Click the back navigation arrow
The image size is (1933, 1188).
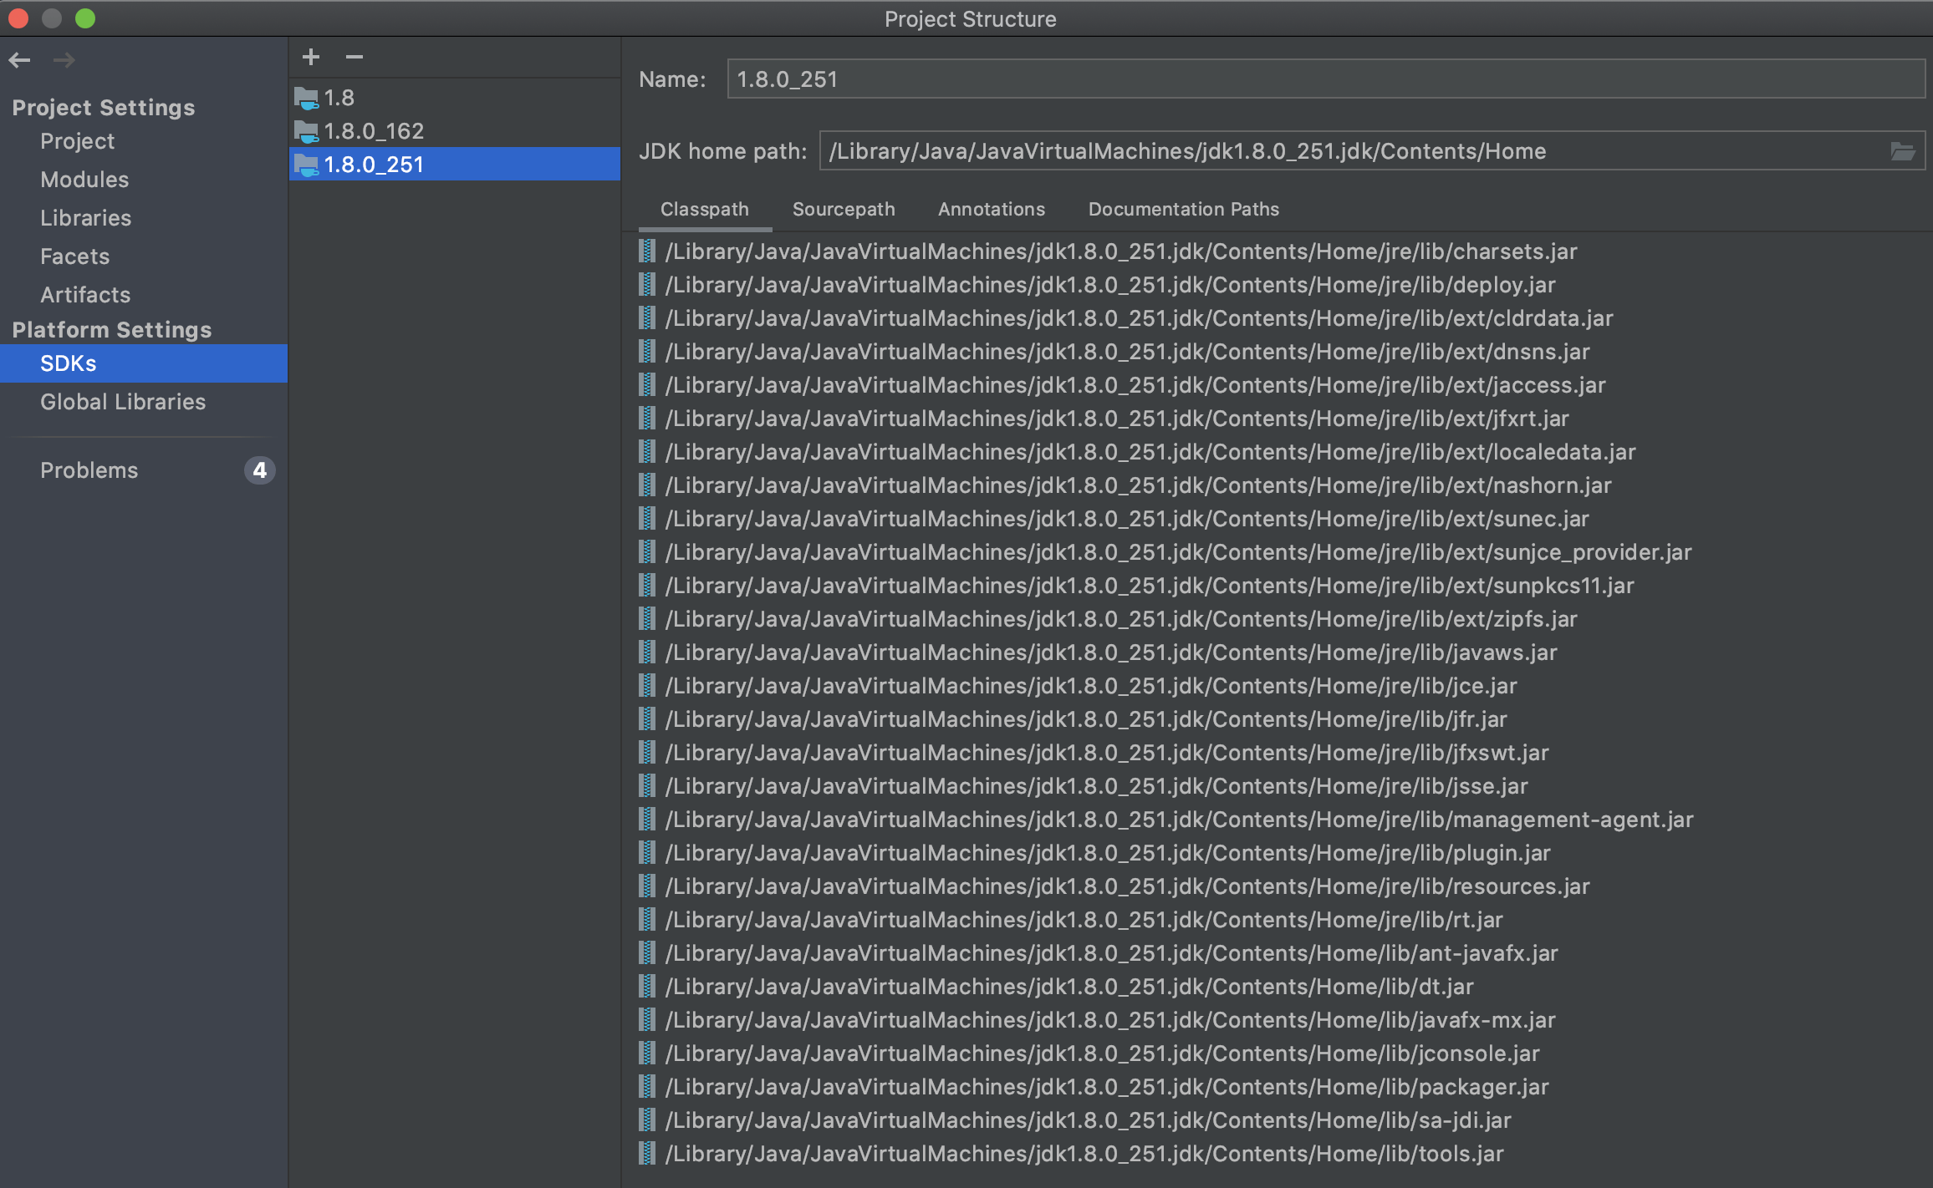[20, 59]
